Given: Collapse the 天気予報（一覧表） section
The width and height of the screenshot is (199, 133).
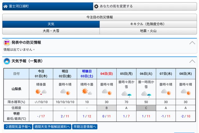Looking at the screenshot, I should click(192, 61).
